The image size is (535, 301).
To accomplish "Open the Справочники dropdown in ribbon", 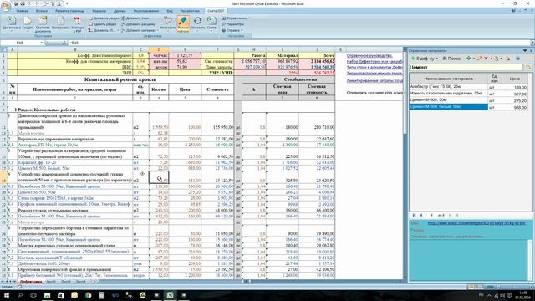I will (236, 18).
